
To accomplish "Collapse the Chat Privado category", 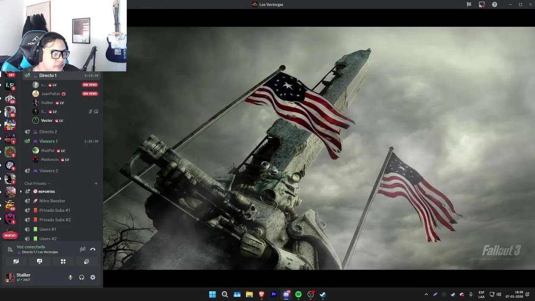I will (x=37, y=184).
